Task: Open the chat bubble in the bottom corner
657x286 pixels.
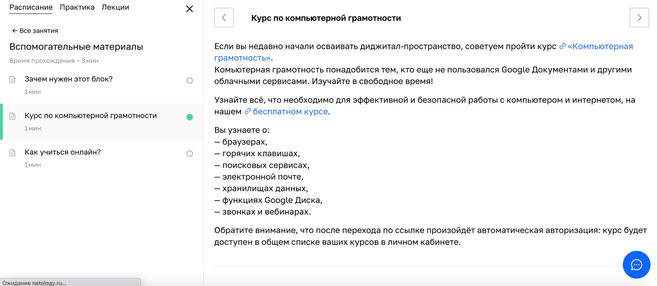Action: coord(636,265)
